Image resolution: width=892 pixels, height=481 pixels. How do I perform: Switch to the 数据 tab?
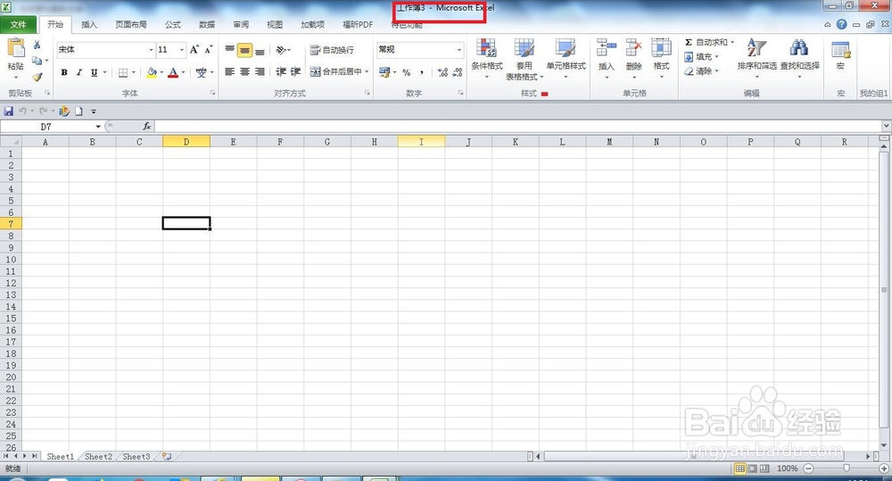tap(207, 24)
